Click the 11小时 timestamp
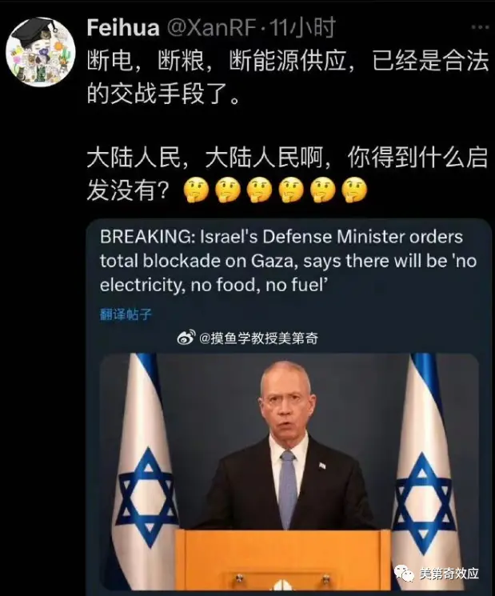 [x=303, y=28]
